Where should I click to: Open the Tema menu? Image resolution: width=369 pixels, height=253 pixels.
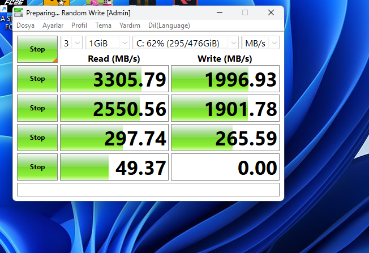pyautogui.click(x=104, y=25)
